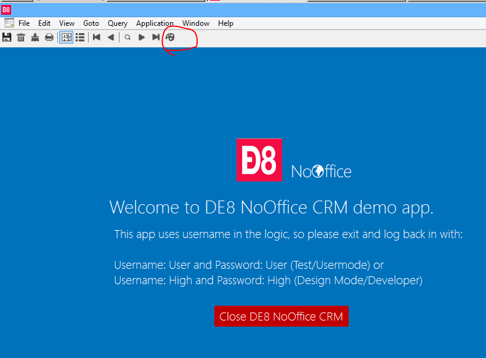This screenshot has height=358, width=486.
Task: Click the red D8 logo image
Action: pyautogui.click(x=259, y=160)
